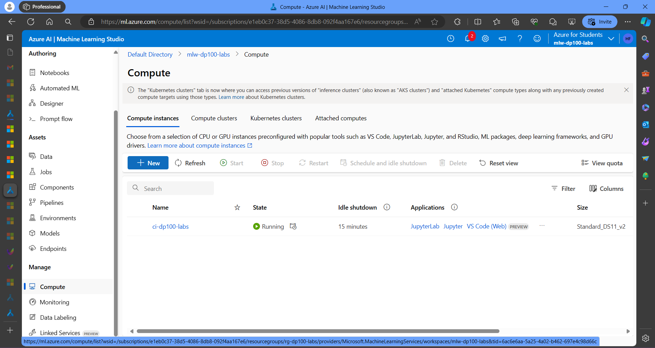Open Designer from the sidebar
Viewport: 655px width, 348px height.
(x=46, y=103)
